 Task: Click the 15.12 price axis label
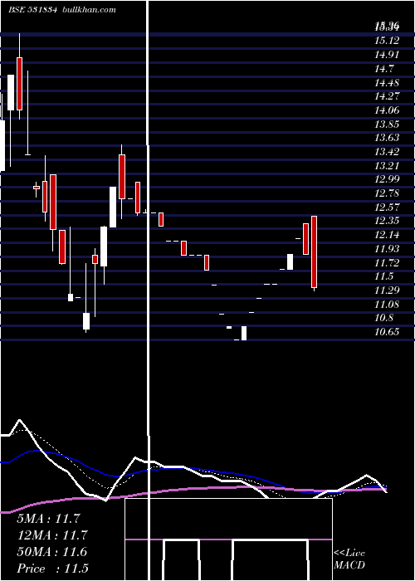coord(387,41)
